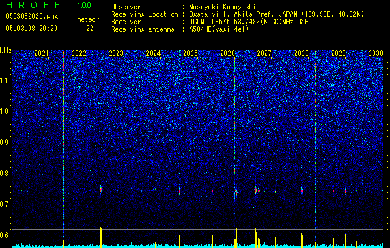Click the HROFFT 1.0.0 title text
Viewport: 390px width, 248px height.
tap(48, 5)
